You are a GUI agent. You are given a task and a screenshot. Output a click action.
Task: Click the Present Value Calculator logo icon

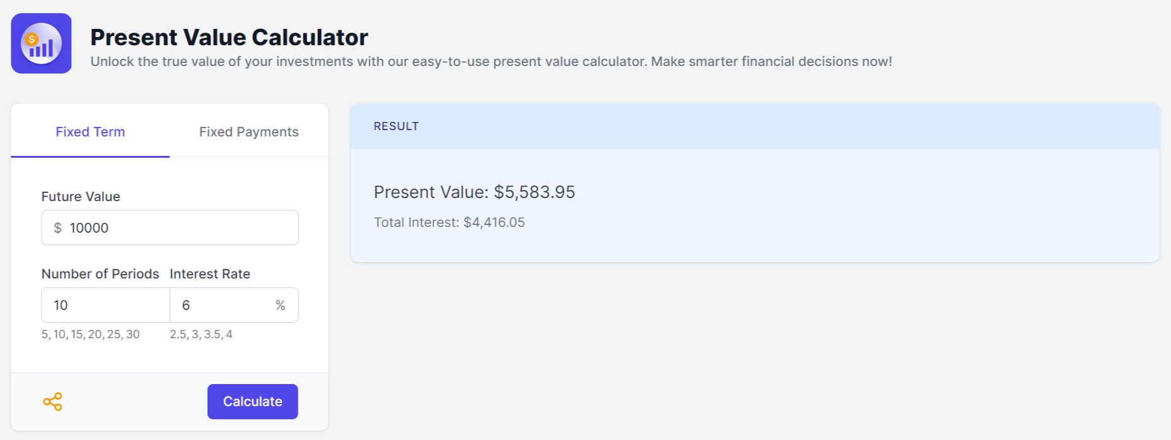[x=41, y=43]
